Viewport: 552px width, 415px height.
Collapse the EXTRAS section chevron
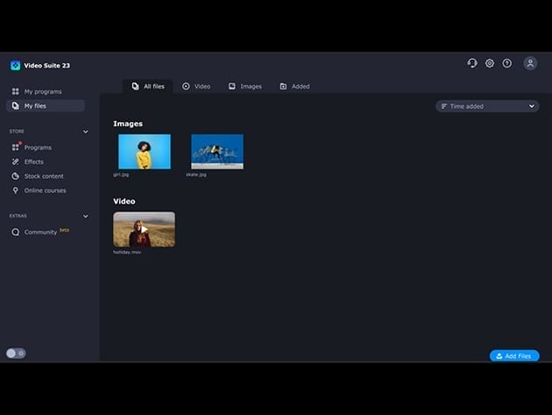pos(85,216)
